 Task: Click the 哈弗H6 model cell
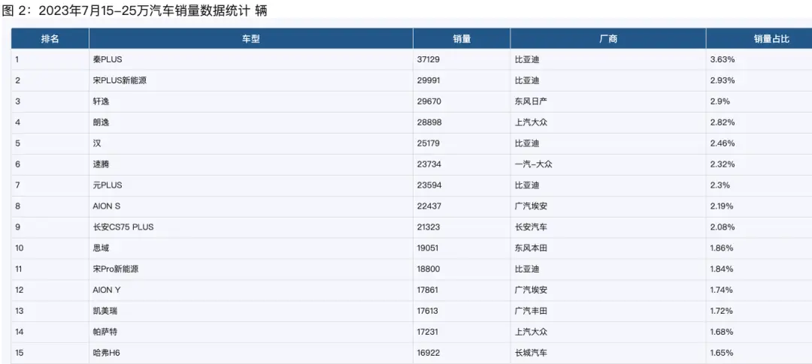coord(108,353)
